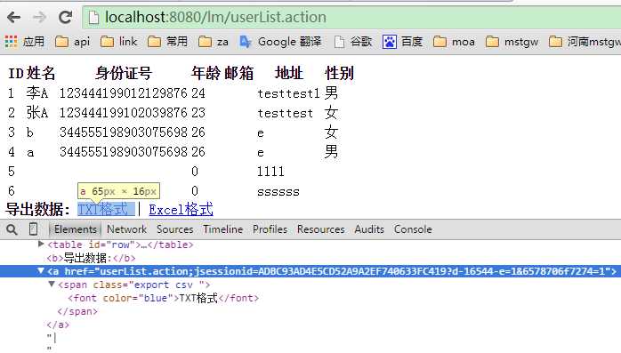
Task: Click the browser back arrow
Action: click(13, 17)
